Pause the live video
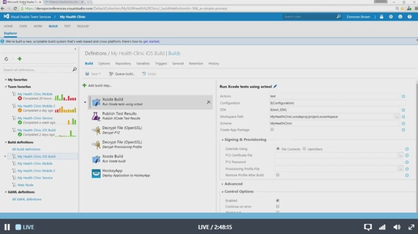Image resolution: width=418 pixels, height=234 pixels. (x=7, y=227)
